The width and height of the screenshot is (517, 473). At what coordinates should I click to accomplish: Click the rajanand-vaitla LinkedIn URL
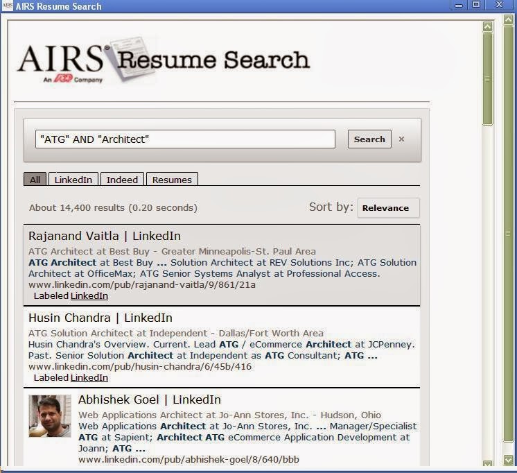click(142, 285)
